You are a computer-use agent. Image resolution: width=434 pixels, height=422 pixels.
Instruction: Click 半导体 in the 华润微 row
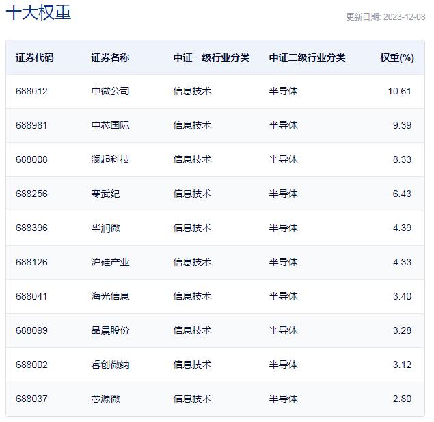(x=283, y=228)
